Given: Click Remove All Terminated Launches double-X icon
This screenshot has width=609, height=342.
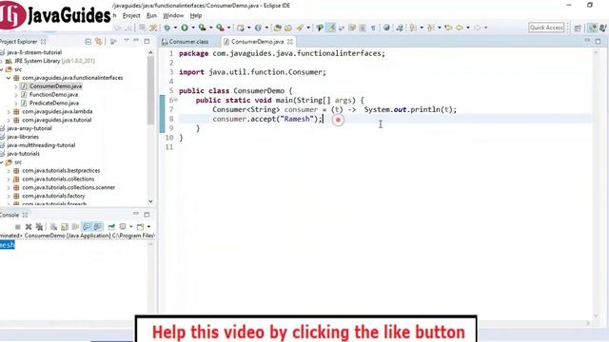Looking at the screenshot, I should tap(39, 227).
